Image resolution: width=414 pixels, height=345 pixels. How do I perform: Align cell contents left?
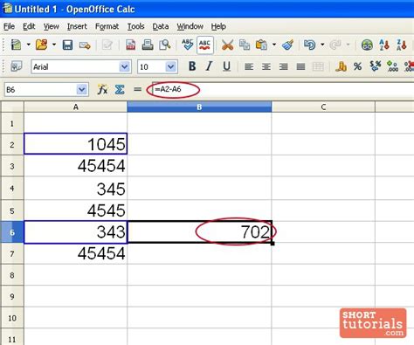click(x=249, y=67)
